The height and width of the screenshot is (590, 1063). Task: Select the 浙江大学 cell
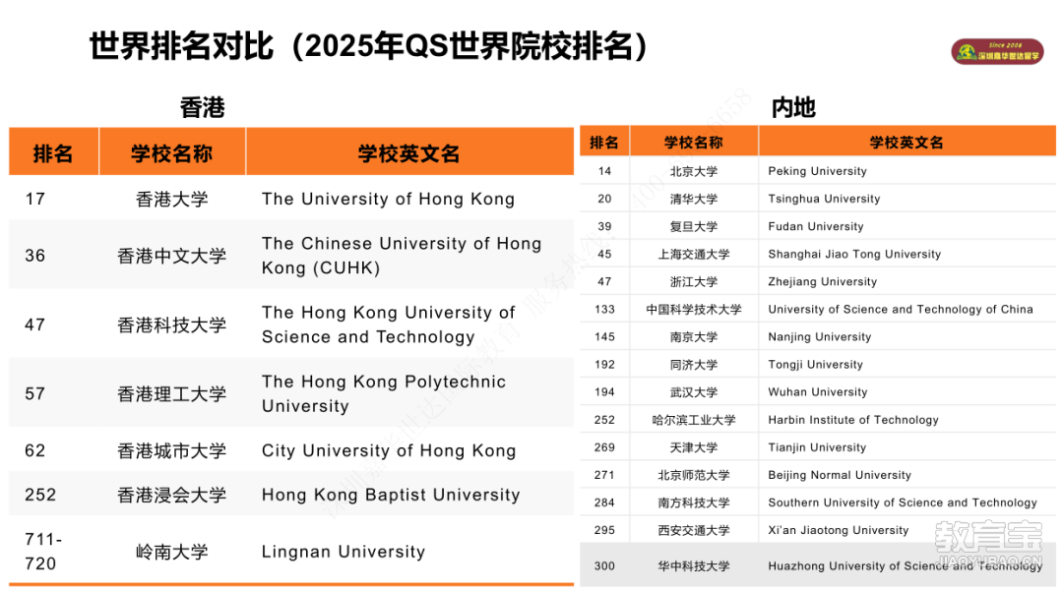pyautogui.click(x=694, y=282)
